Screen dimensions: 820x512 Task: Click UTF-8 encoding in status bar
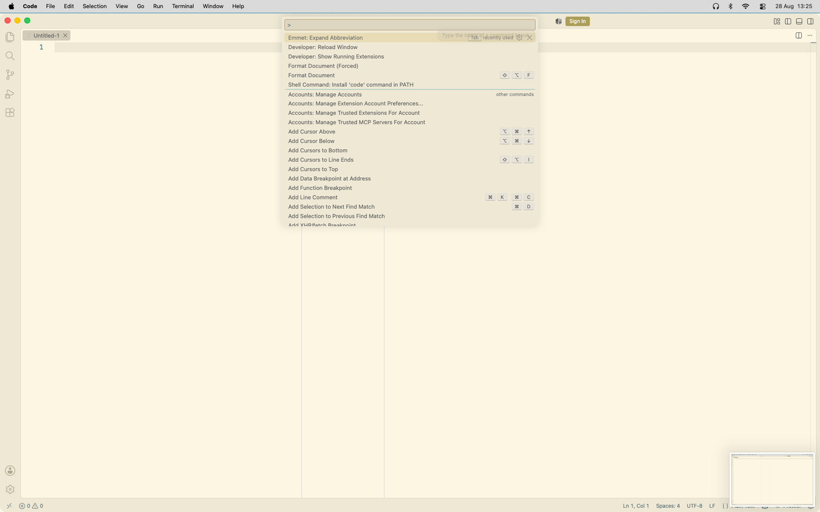point(694,506)
